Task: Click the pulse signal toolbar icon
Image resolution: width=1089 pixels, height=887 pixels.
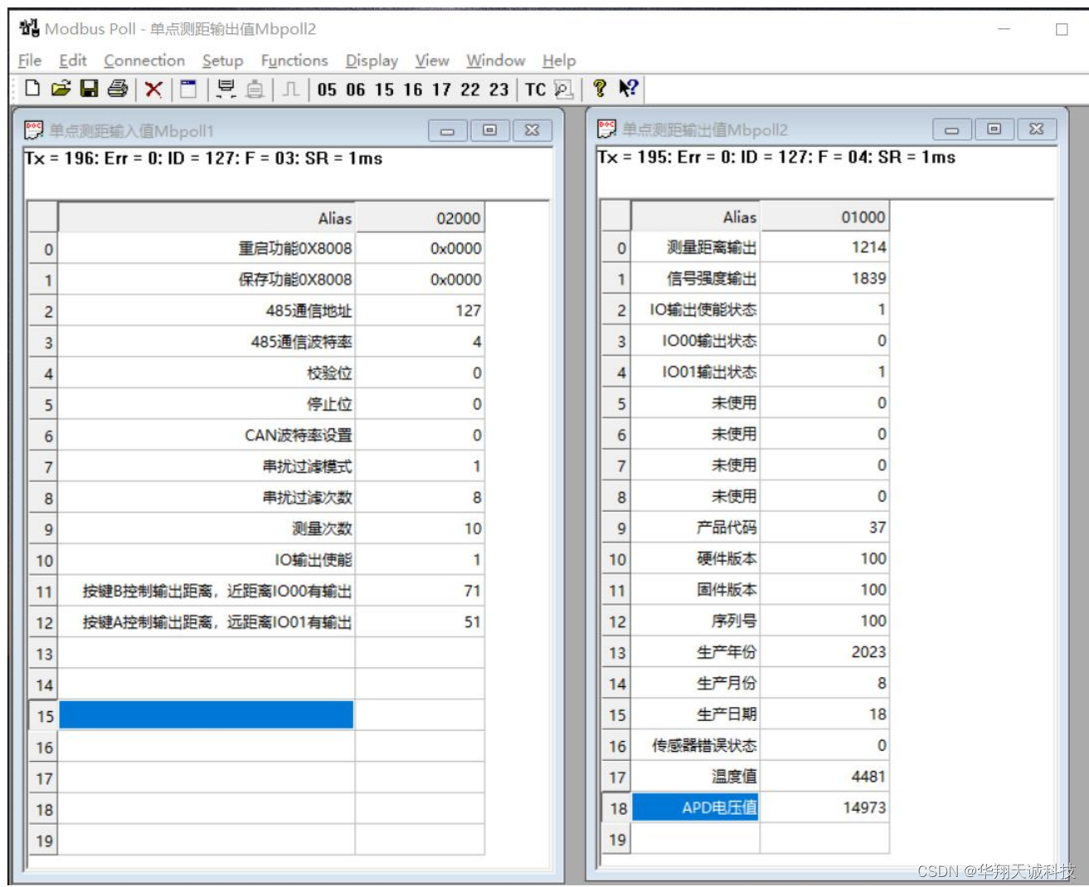Action: point(290,89)
